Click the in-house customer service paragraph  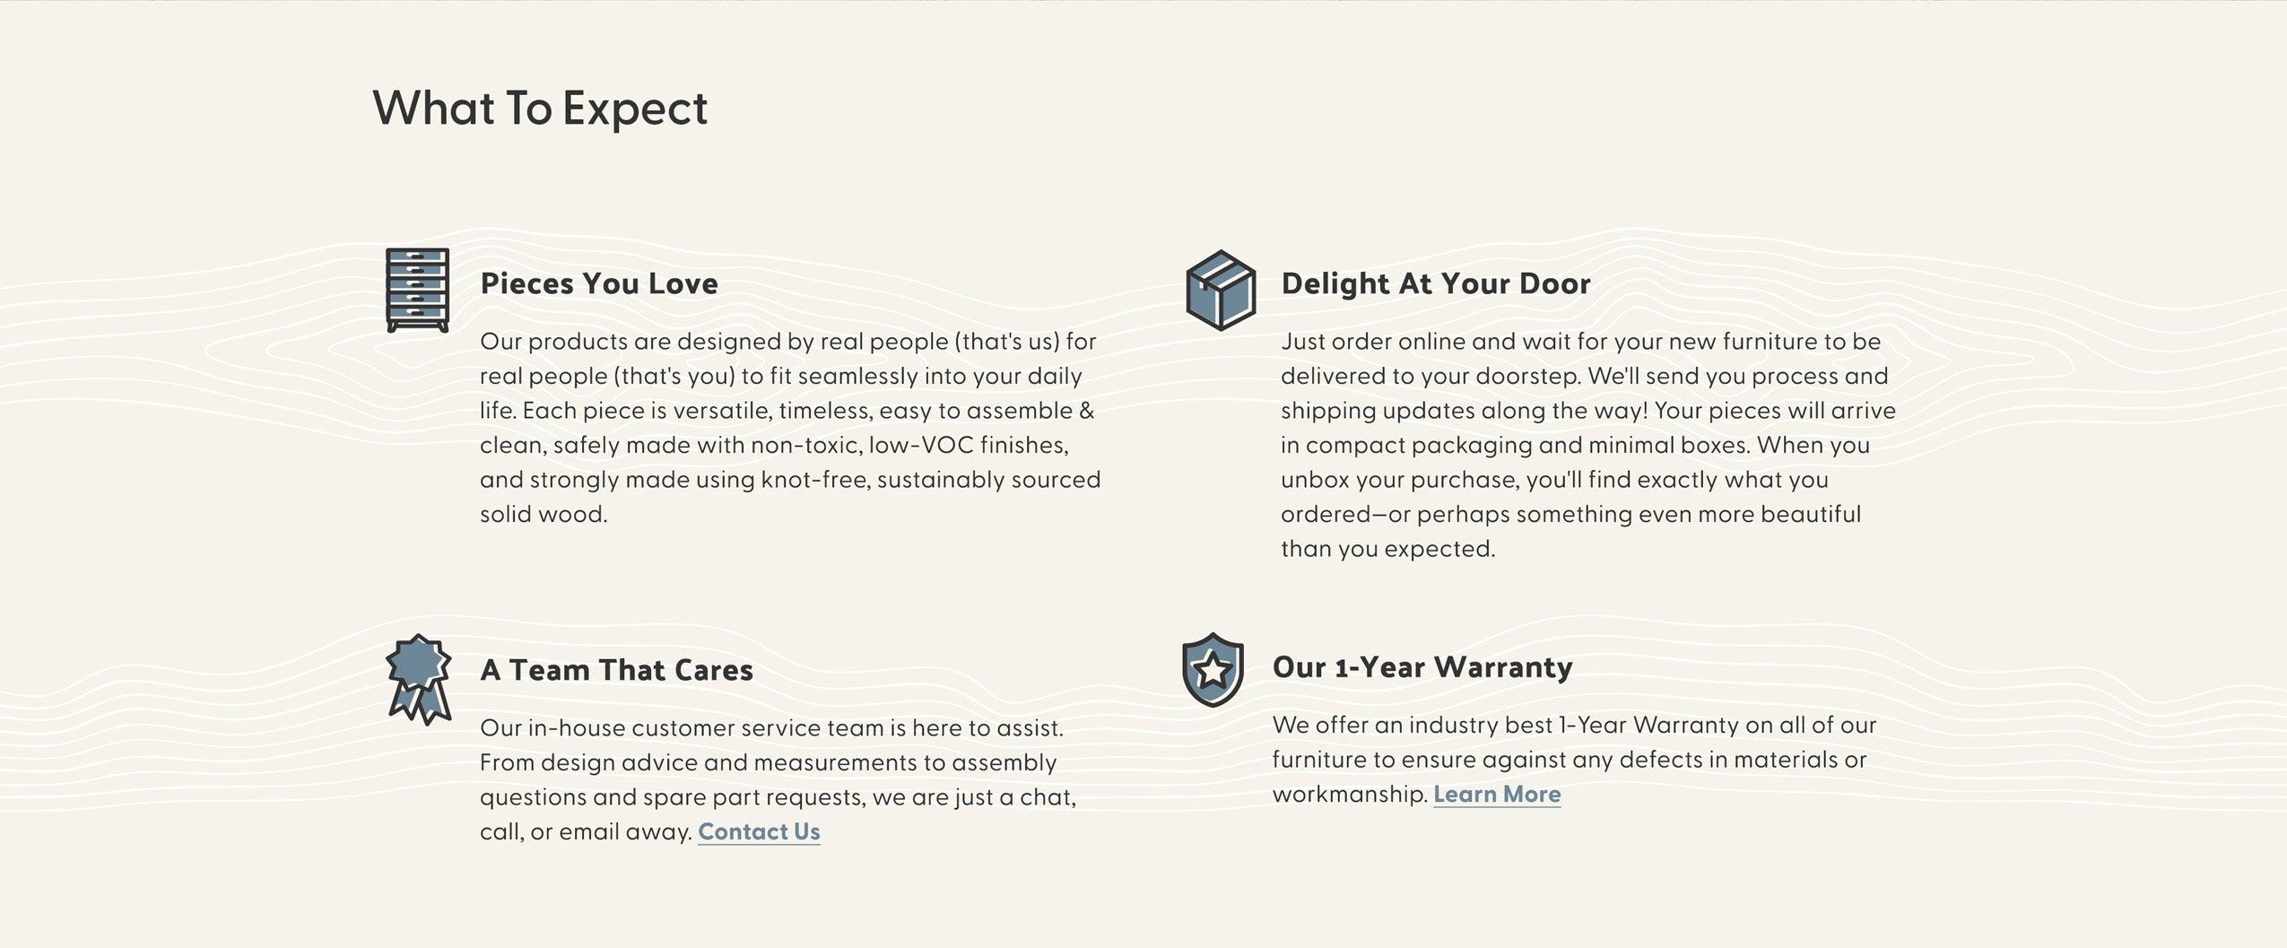[x=778, y=779]
